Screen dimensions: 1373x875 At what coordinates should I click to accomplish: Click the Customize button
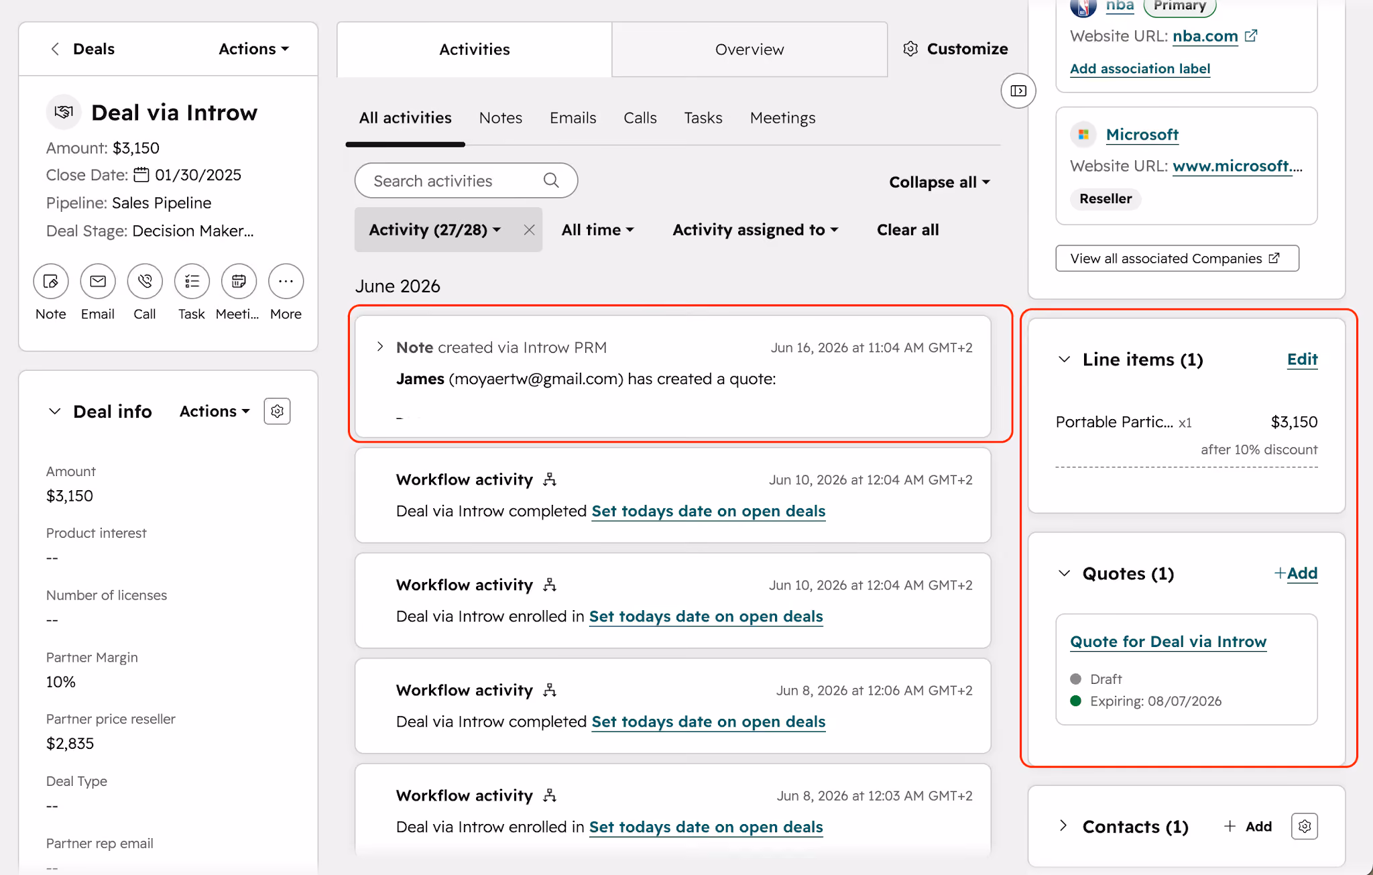[x=955, y=49]
